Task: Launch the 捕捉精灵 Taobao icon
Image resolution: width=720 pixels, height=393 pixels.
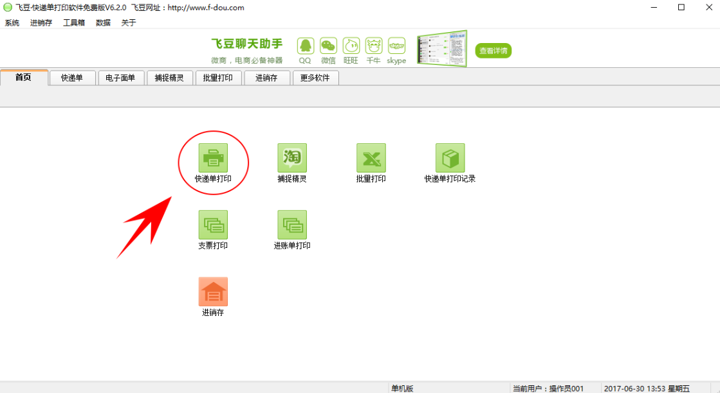Action: pos(292,158)
